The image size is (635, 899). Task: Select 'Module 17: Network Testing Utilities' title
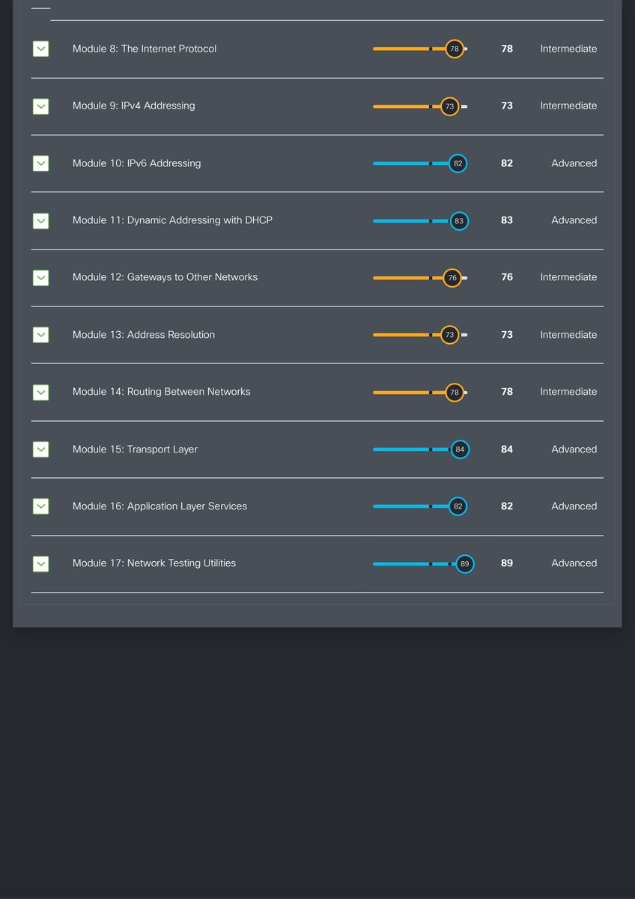[x=154, y=563]
